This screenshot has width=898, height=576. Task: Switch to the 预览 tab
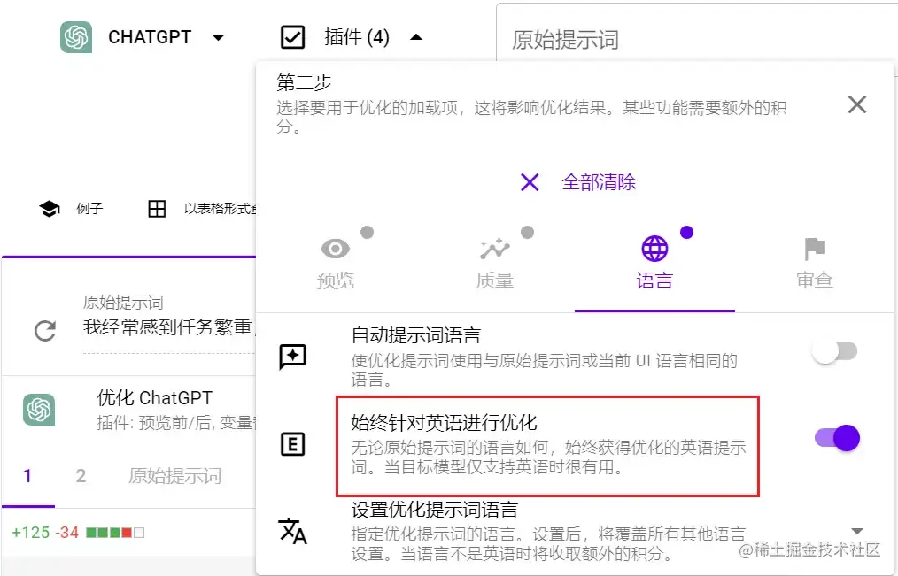[x=335, y=265]
